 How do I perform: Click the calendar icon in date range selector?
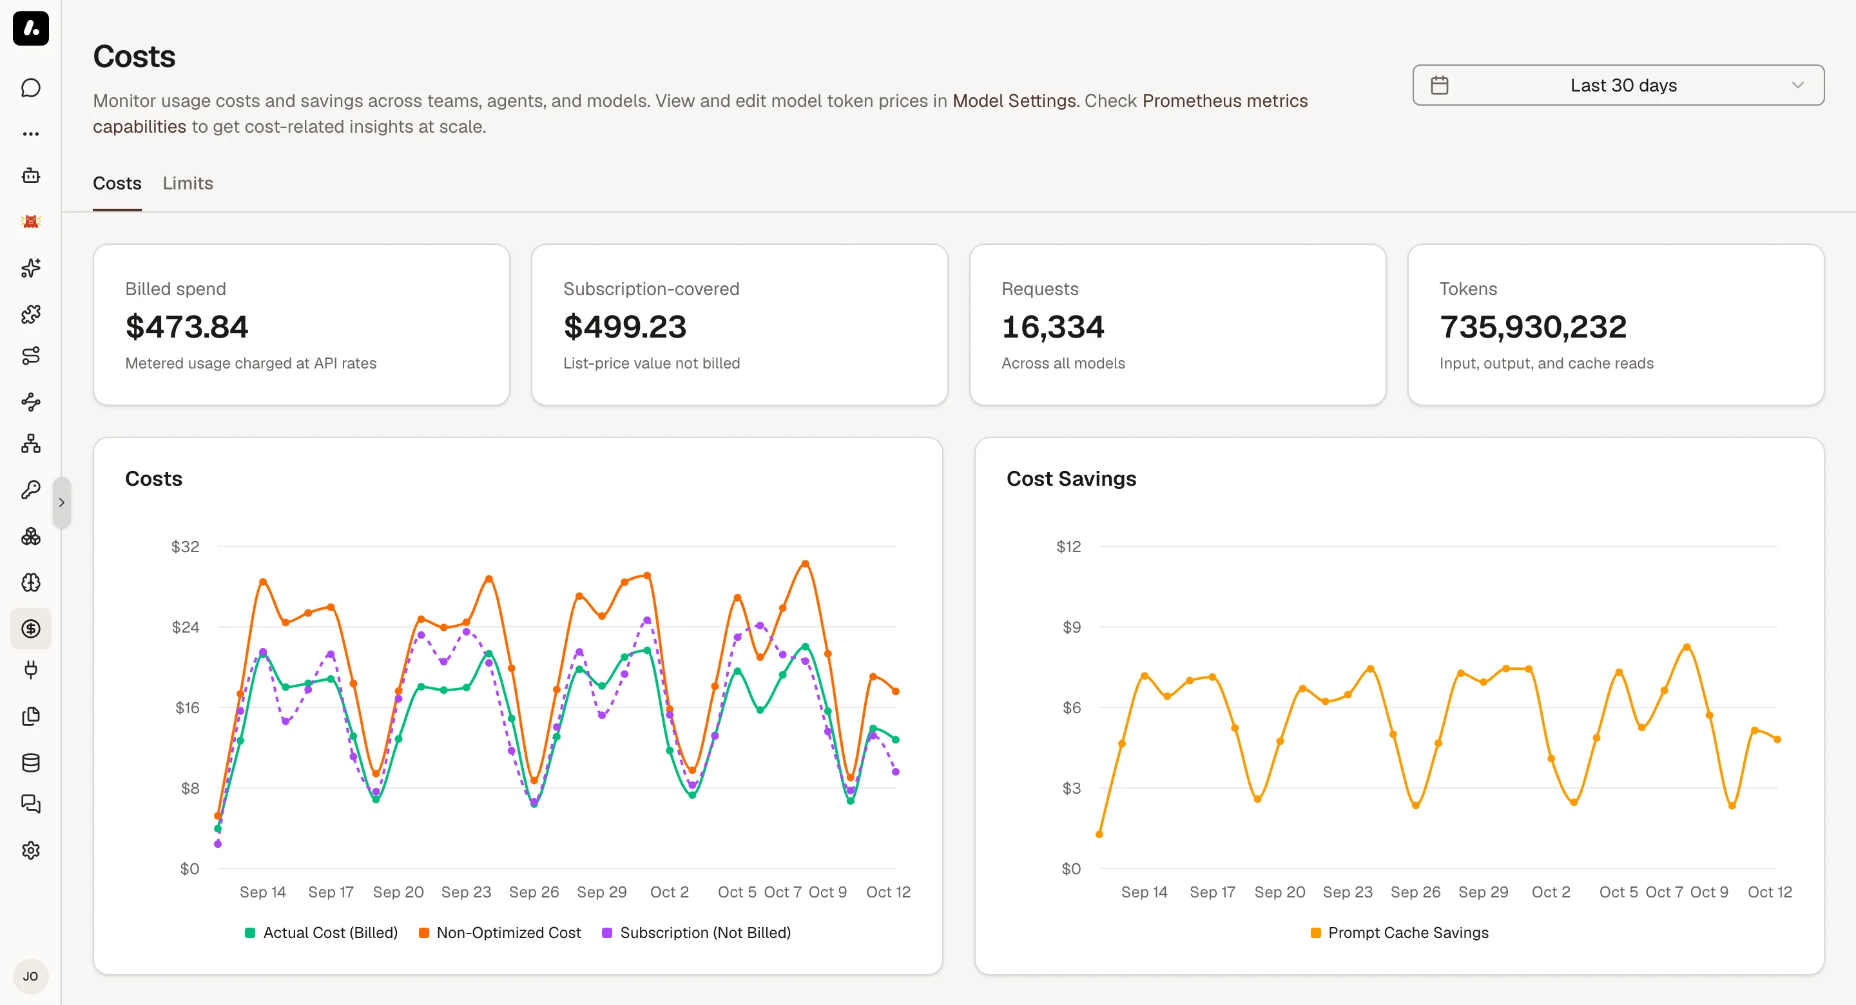1440,85
